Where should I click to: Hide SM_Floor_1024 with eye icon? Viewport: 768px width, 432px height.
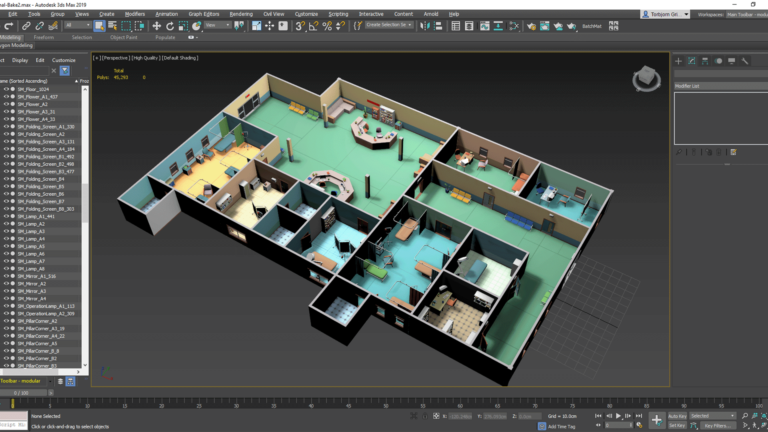tap(6, 89)
